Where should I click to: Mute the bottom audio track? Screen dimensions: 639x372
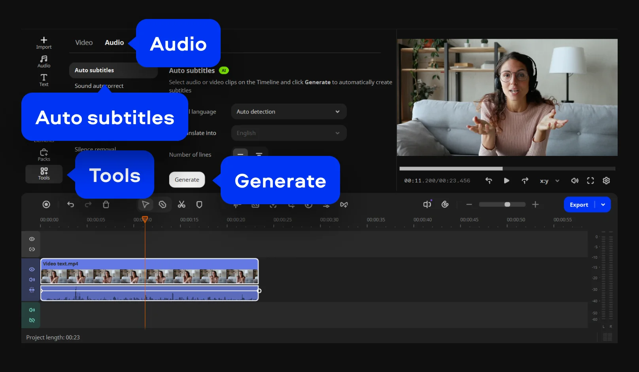32,310
